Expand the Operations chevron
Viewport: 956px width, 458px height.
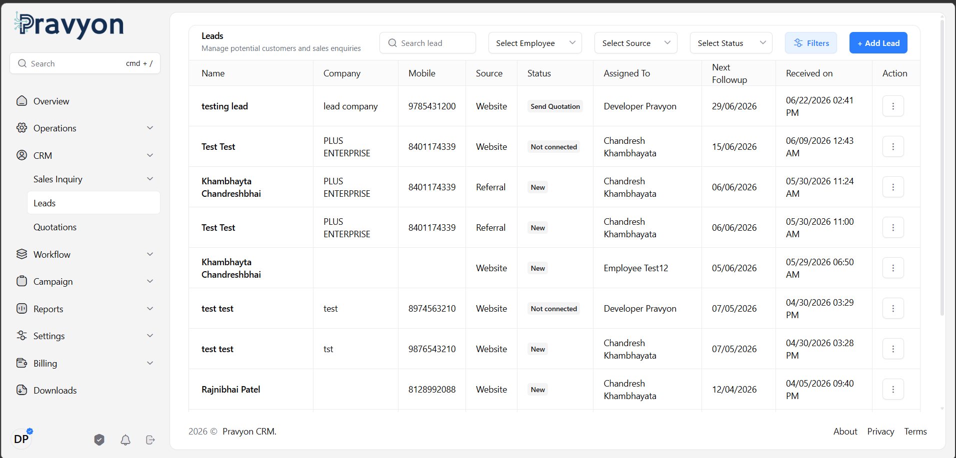point(150,128)
